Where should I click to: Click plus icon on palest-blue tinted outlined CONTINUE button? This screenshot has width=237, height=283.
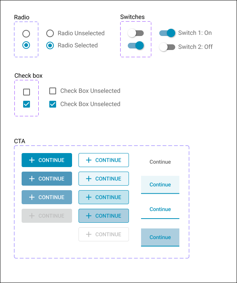point(89,179)
